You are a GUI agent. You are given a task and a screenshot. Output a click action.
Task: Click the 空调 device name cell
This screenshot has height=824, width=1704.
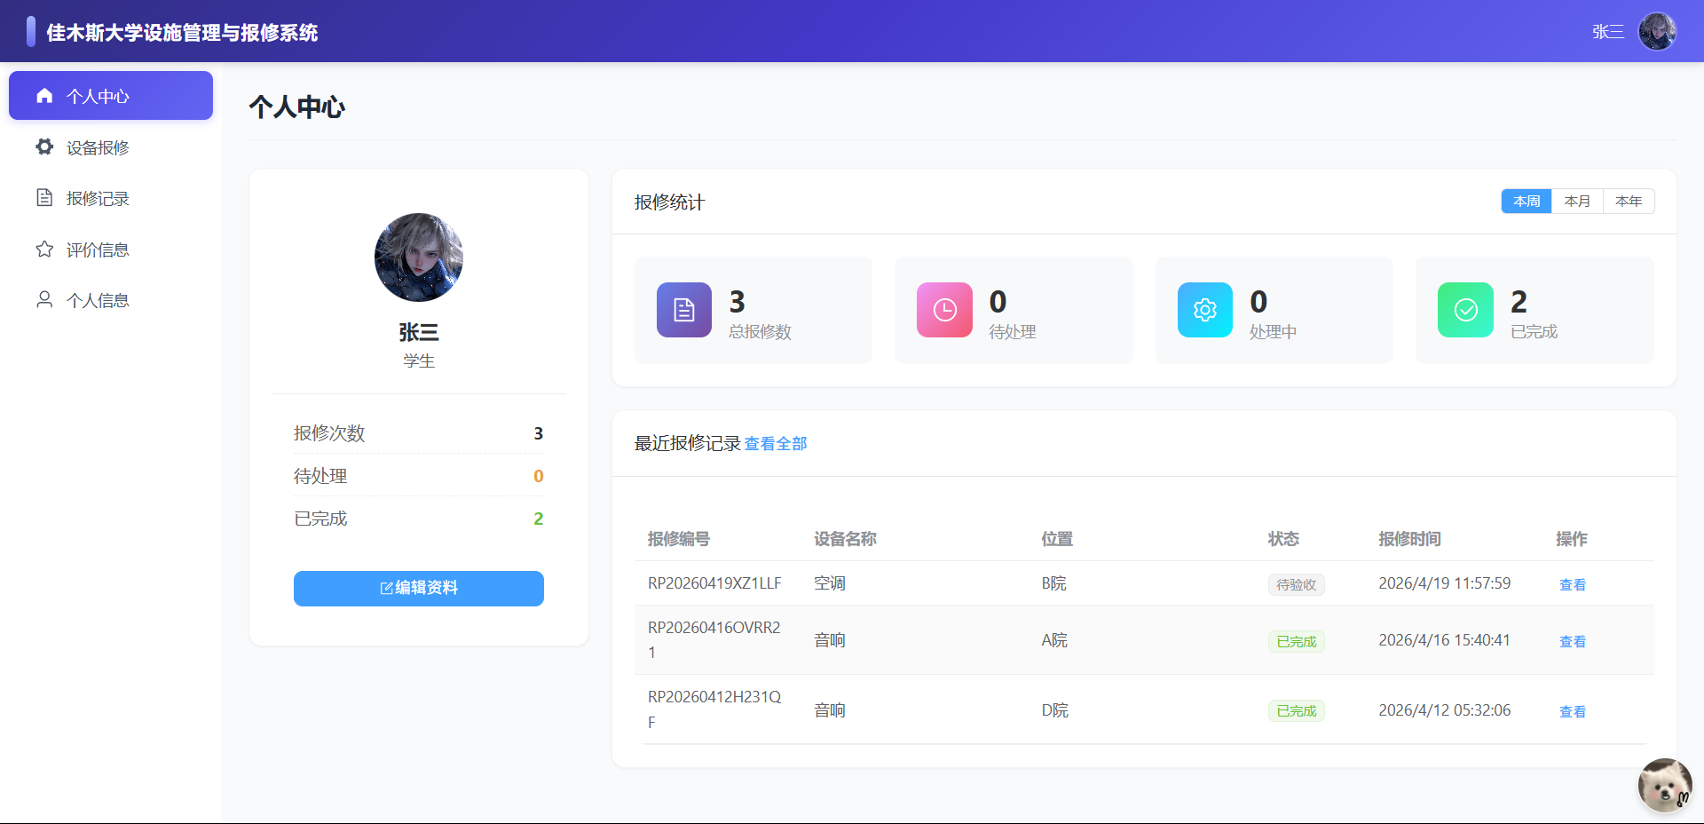pyautogui.click(x=830, y=583)
